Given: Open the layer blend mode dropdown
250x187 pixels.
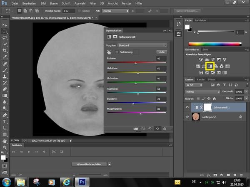Looking at the screenshot, I should point(203,91).
